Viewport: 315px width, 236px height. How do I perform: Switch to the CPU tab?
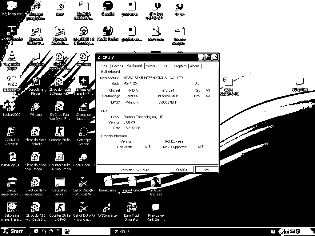coord(104,66)
